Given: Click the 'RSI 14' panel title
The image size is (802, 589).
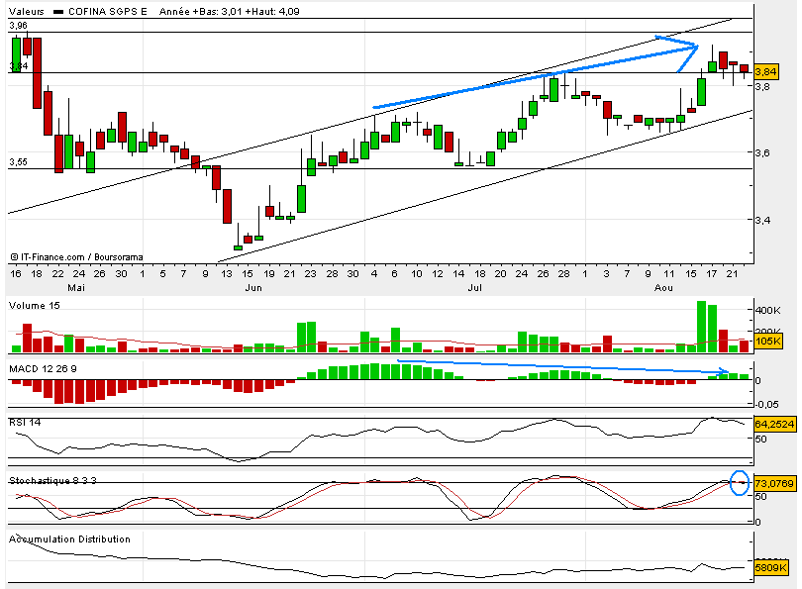Looking at the screenshot, I should 25,423.
